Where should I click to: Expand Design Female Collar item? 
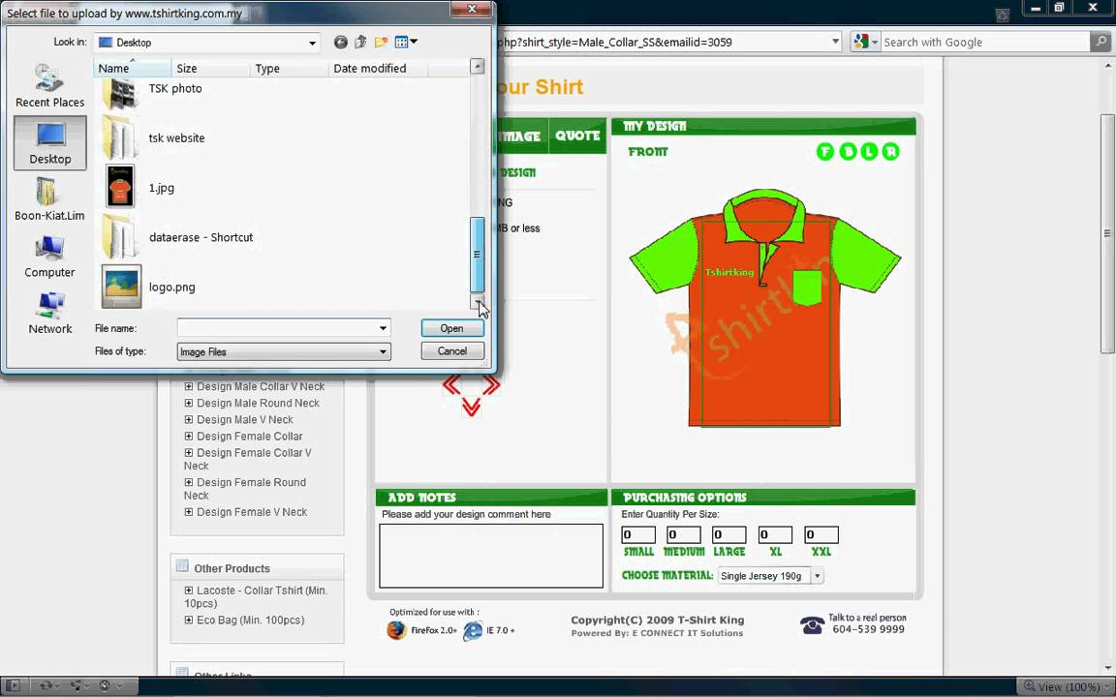[189, 436]
